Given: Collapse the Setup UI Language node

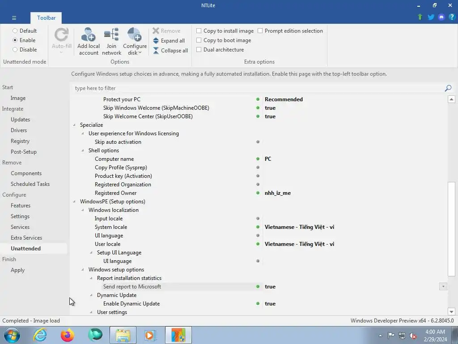Looking at the screenshot, I should [x=91, y=253].
